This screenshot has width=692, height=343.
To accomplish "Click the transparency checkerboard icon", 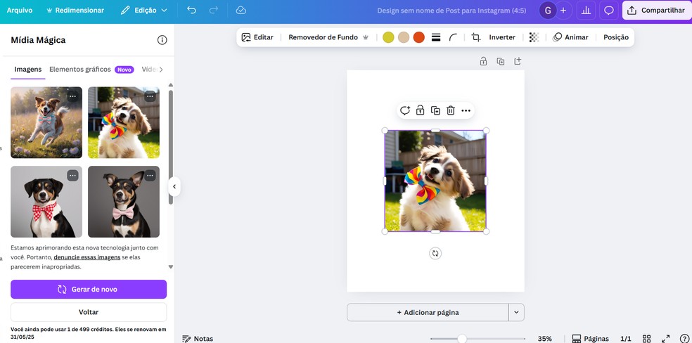I will point(534,37).
